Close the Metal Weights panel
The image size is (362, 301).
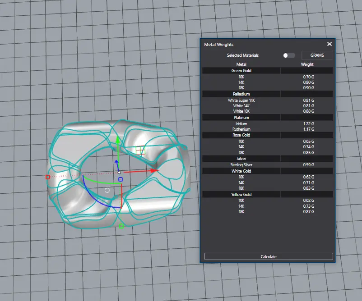point(329,44)
